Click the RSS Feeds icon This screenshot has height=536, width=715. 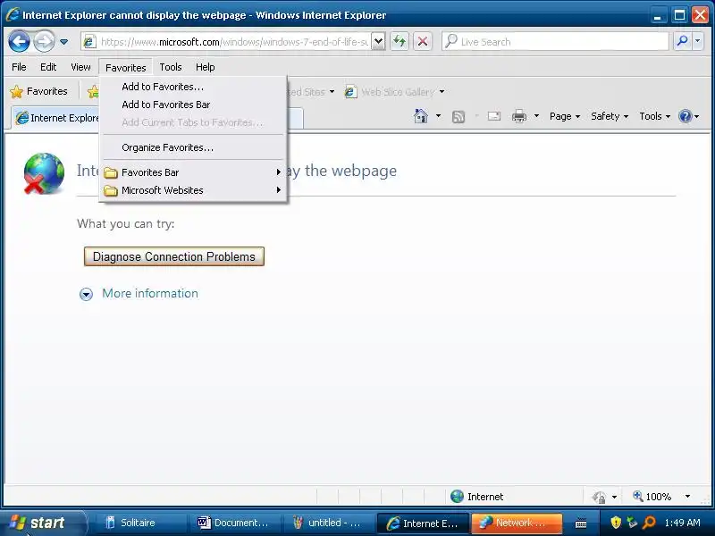pos(458,117)
